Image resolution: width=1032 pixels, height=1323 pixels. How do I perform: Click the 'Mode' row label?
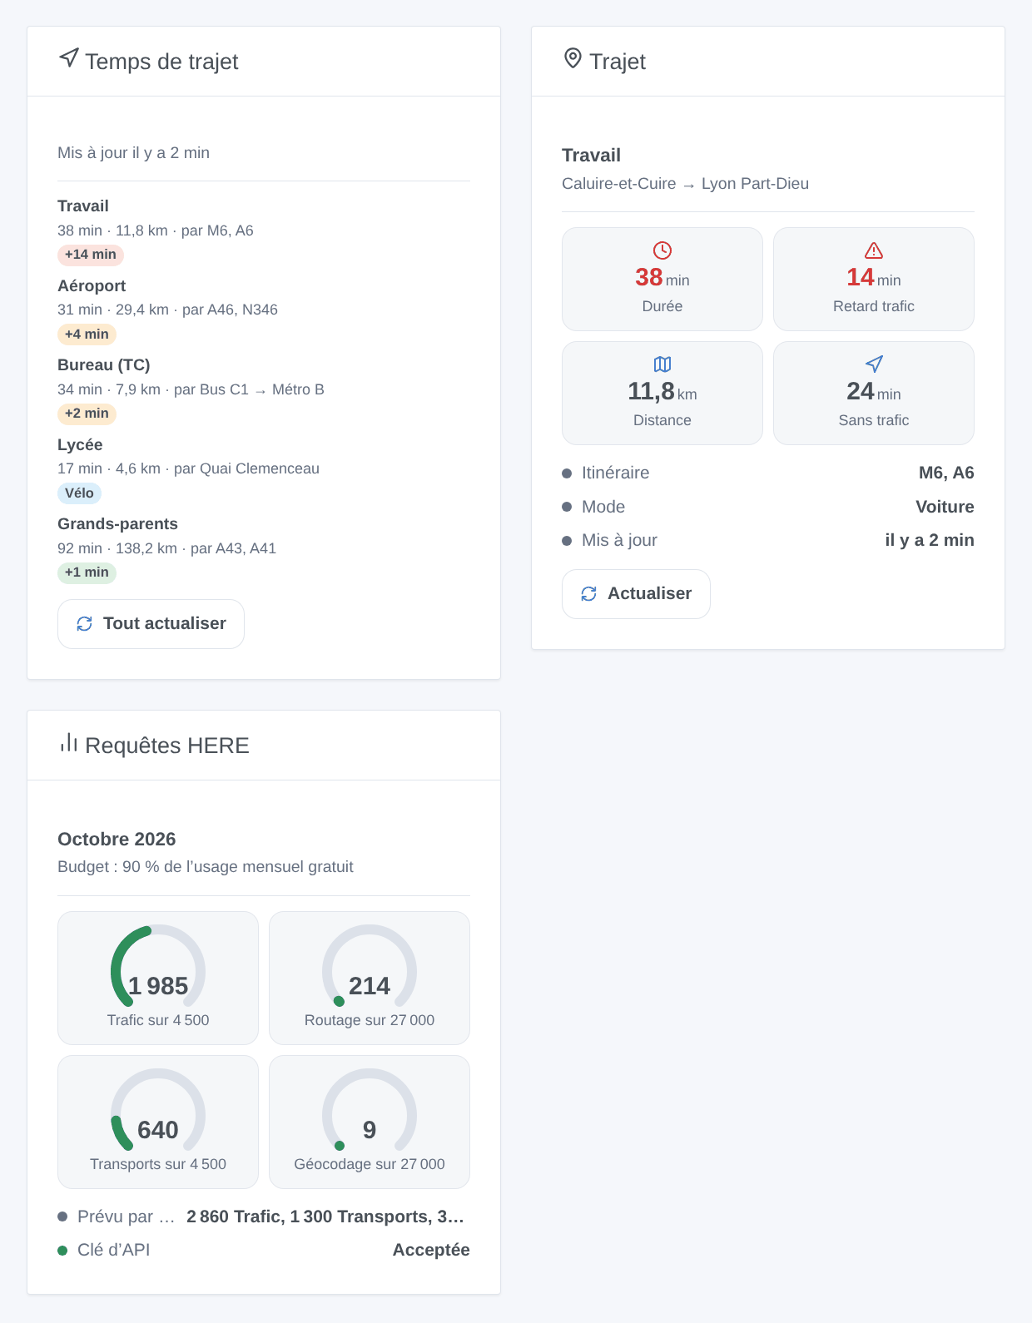coord(603,507)
